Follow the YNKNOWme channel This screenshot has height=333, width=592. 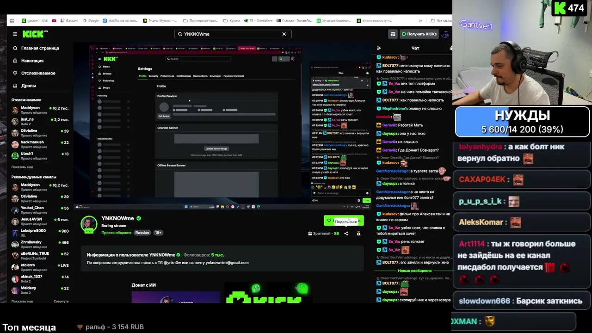[x=344, y=221]
